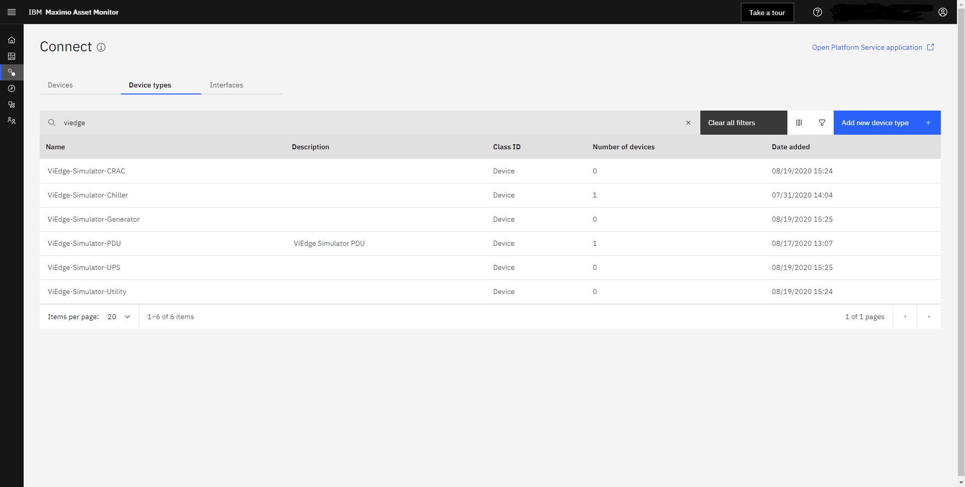Image resolution: width=965 pixels, height=487 pixels.
Task: Go to the previous page arrow
Action: click(905, 317)
